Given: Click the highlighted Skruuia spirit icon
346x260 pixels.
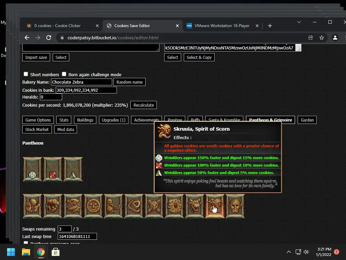Looking at the screenshot, I should click(215, 206).
